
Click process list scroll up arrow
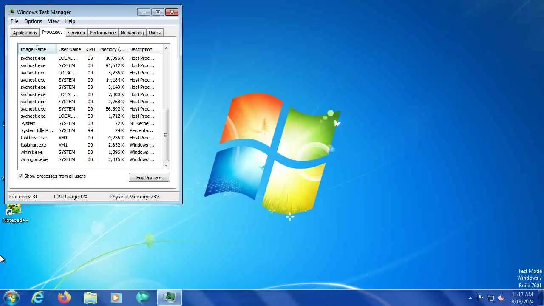pyautogui.click(x=166, y=48)
